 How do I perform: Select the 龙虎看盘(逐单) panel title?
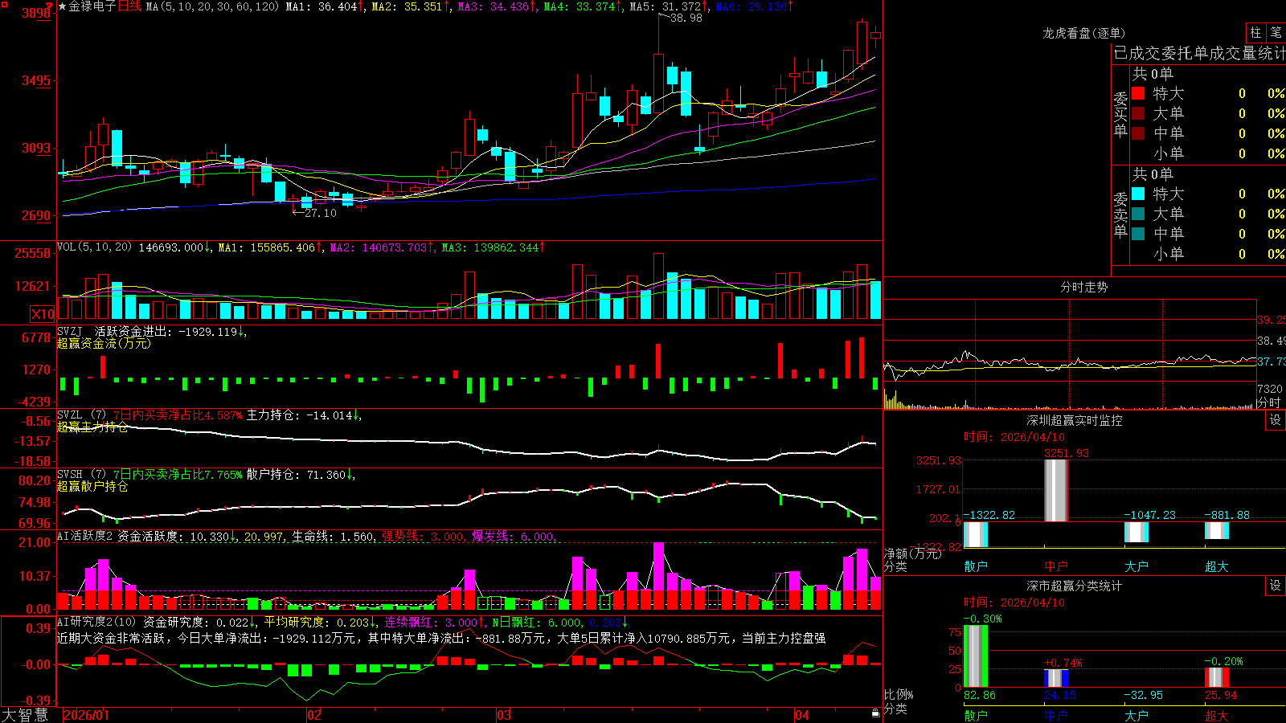pos(1083,33)
